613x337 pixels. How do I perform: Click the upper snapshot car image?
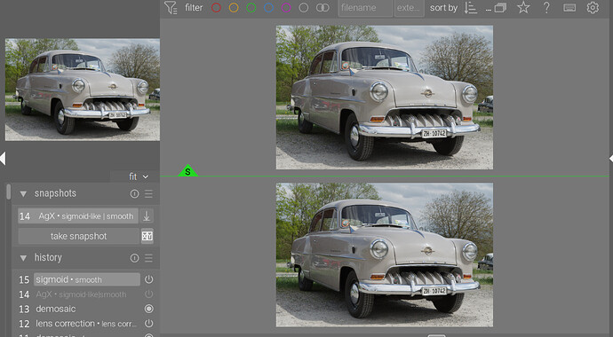tap(385, 98)
